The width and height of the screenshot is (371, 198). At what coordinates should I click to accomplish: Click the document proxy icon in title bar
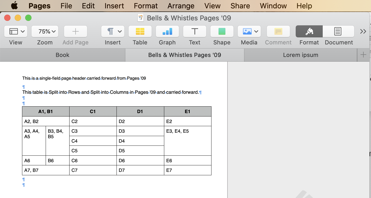click(x=141, y=18)
